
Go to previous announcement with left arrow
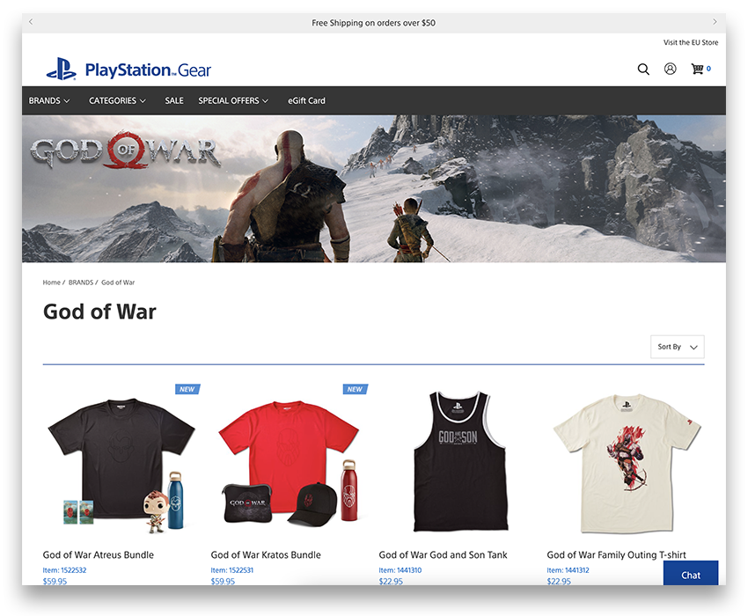tap(31, 22)
